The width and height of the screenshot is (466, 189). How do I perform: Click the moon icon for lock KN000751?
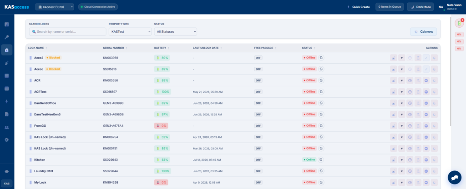tap(434, 149)
